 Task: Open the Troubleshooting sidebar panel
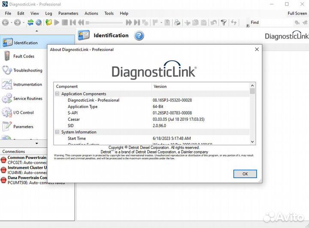(x=24, y=70)
